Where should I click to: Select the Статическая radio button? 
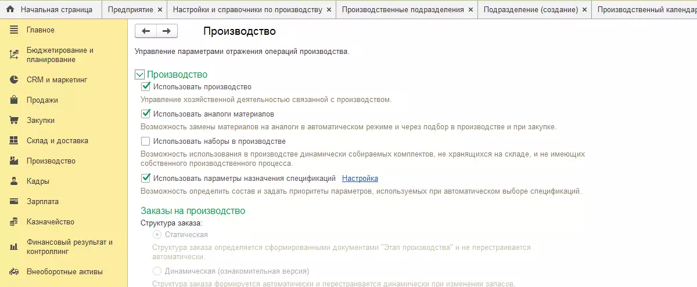[x=157, y=234]
